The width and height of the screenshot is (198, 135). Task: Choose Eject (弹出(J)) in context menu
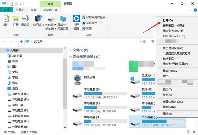pyautogui.click(x=167, y=76)
